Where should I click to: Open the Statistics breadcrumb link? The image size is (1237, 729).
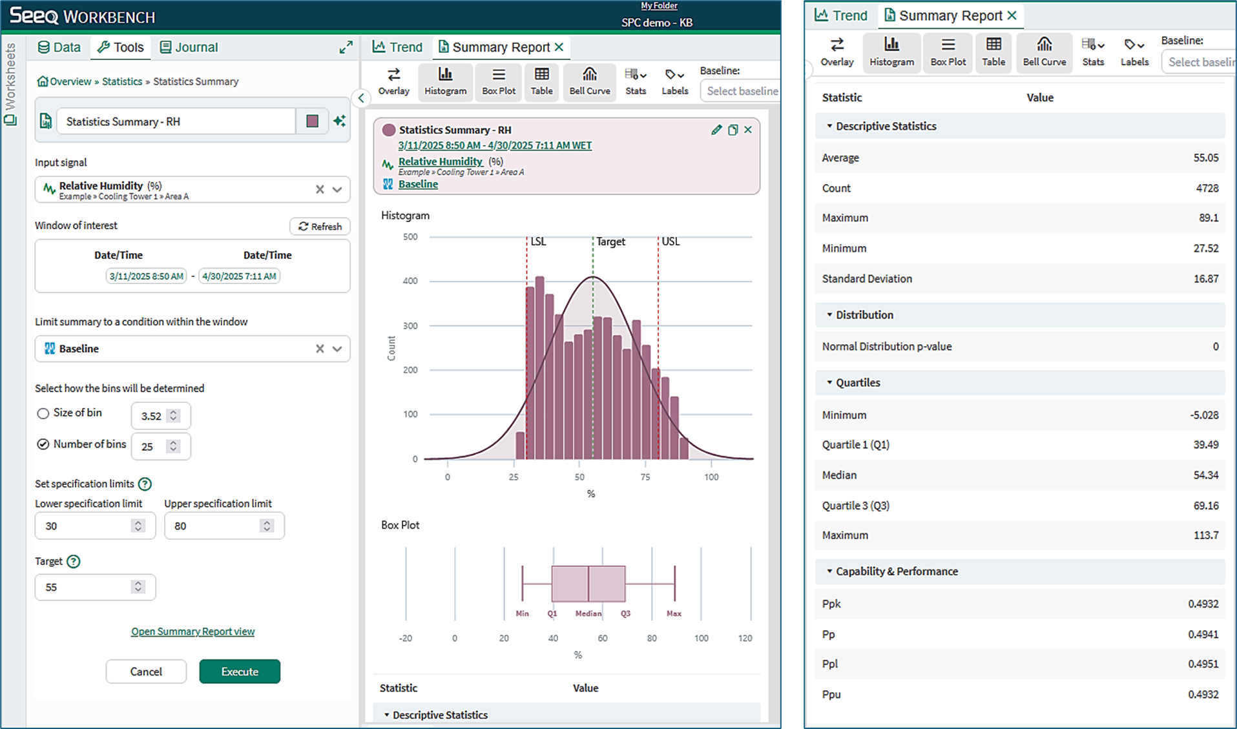pos(122,81)
